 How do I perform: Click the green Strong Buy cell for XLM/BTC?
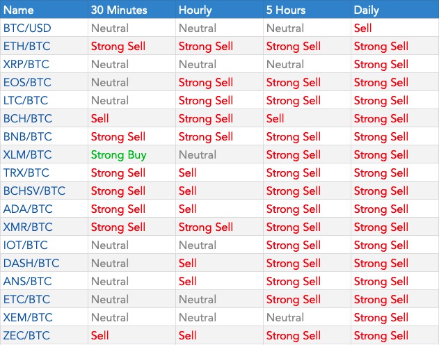(118, 154)
